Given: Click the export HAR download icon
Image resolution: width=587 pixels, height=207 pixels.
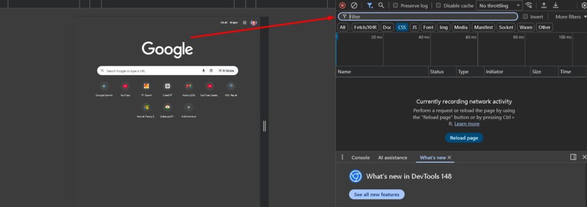Looking at the screenshot, I should pyautogui.click(x=556, y=6).
